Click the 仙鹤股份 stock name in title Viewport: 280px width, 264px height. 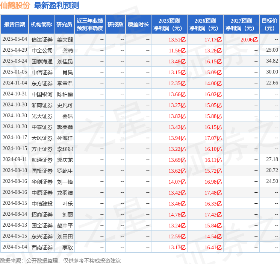(x=15, y=5)
